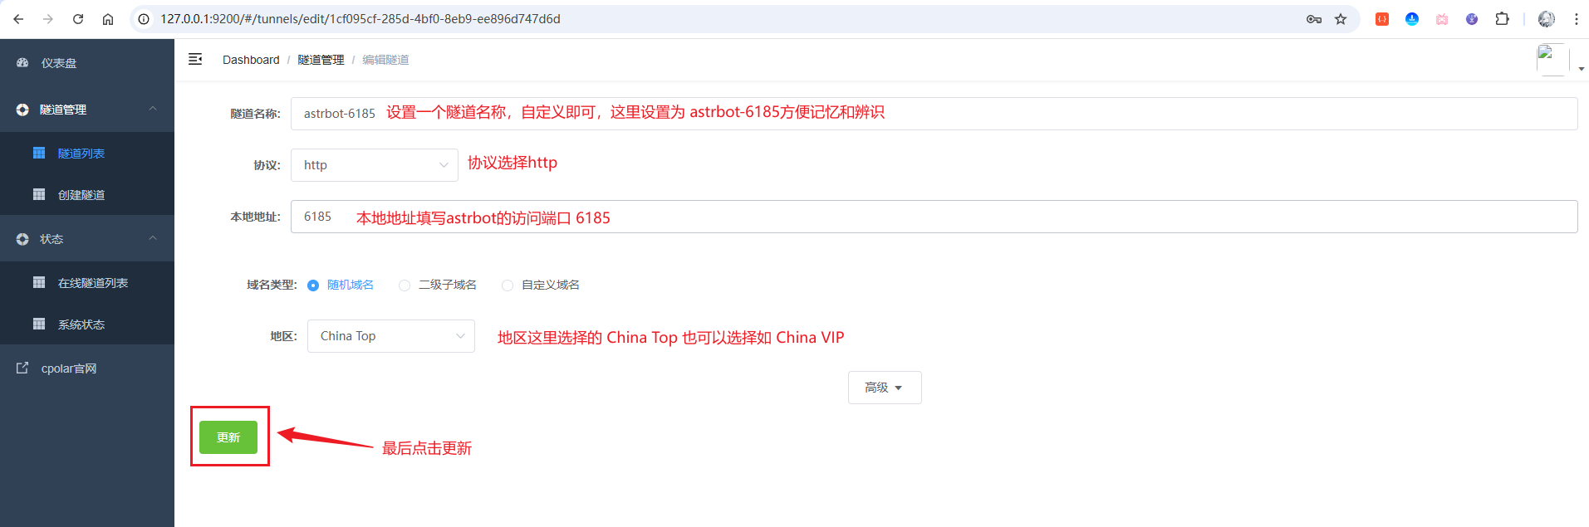Click the browser reload icon

tap(78, 19)
